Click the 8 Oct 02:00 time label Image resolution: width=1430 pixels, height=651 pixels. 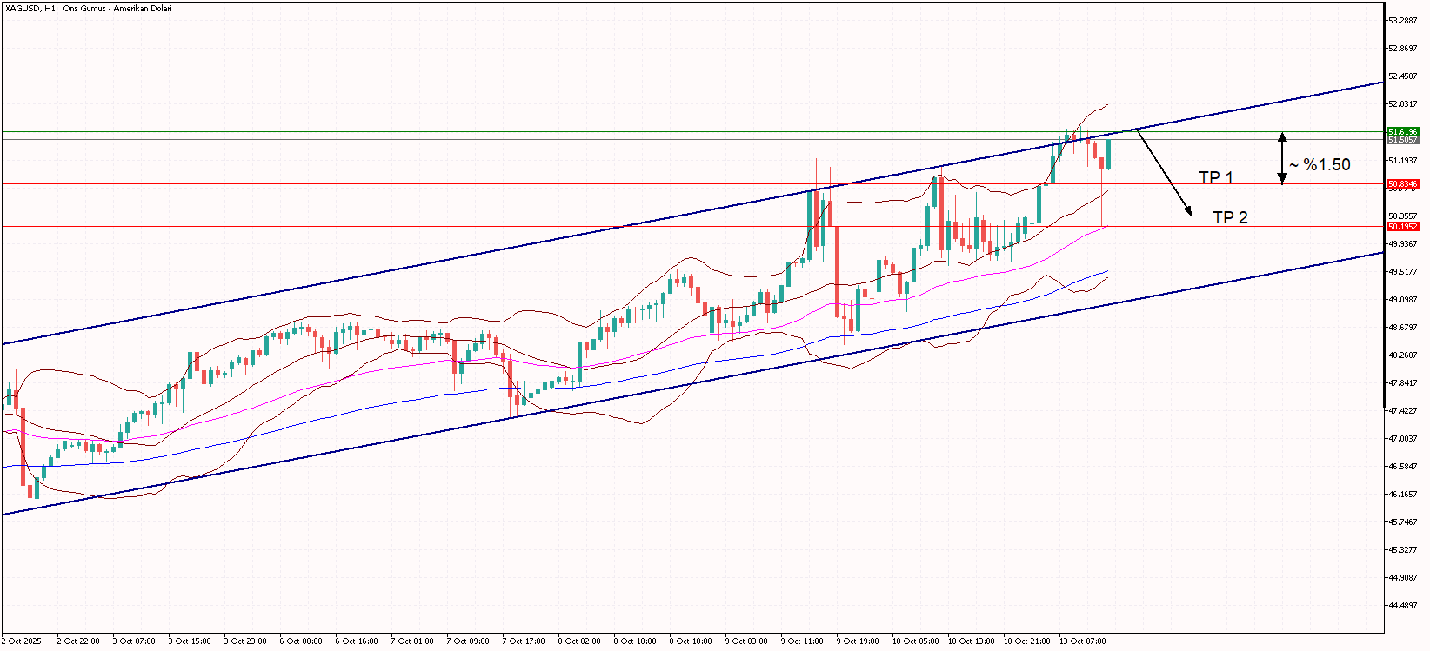[579, 641]
